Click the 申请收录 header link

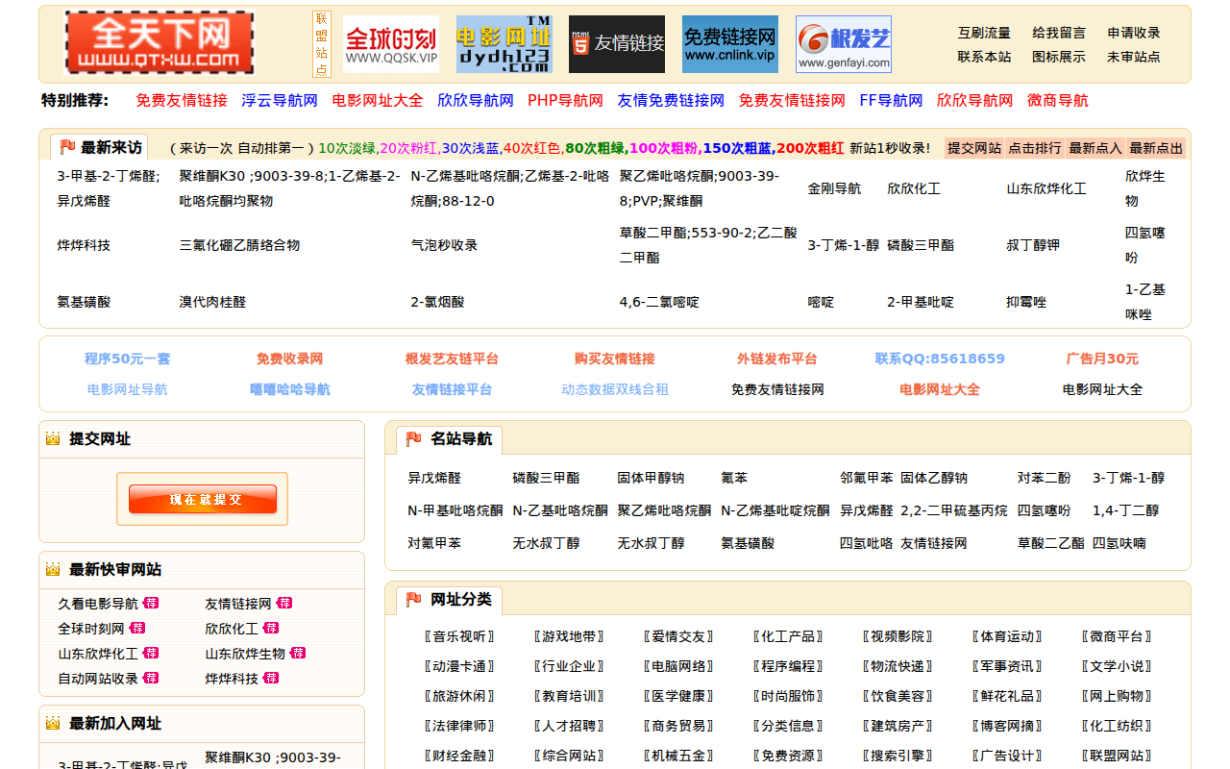(x=1133, y=33)
